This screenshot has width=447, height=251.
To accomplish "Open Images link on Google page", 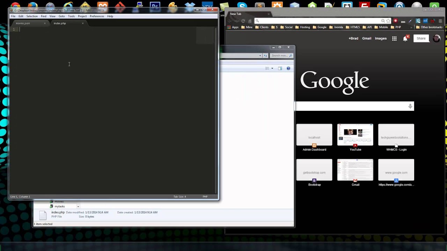I will (x=381, y=38).
